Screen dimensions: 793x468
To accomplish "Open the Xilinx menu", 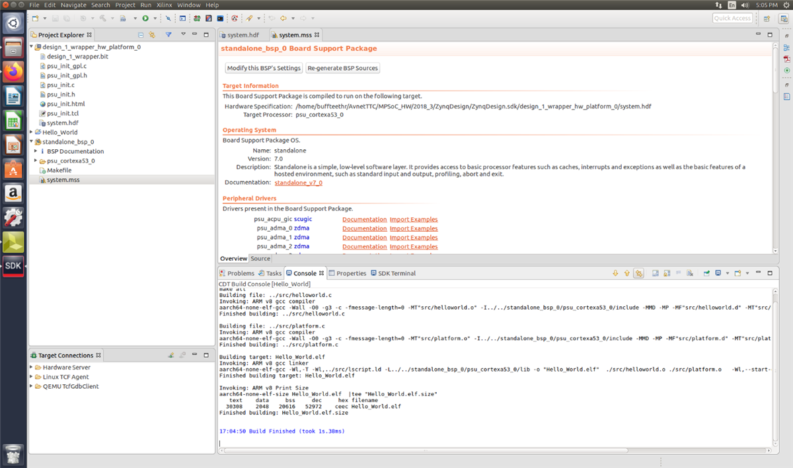I will point(164,5).
